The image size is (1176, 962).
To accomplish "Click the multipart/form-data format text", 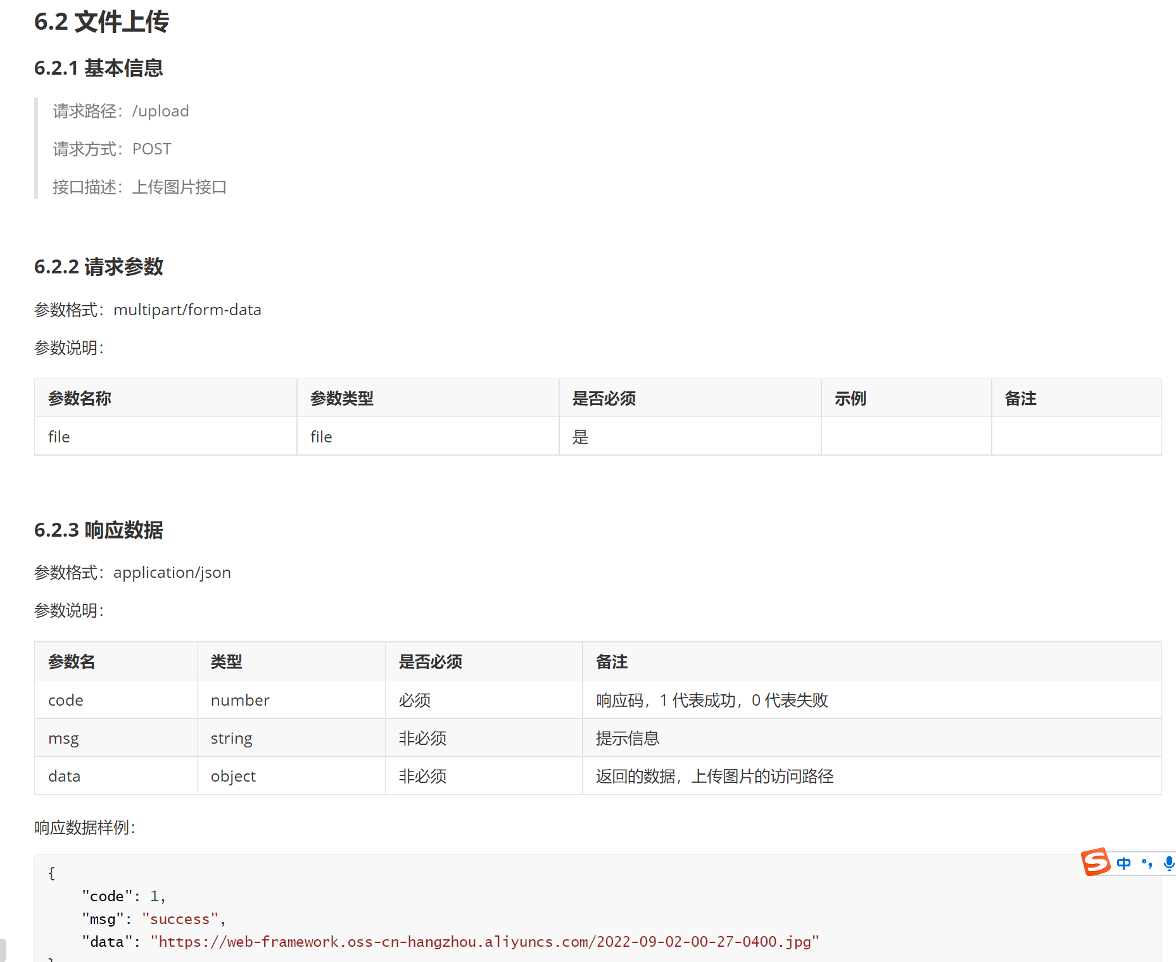I will point(187,310).
